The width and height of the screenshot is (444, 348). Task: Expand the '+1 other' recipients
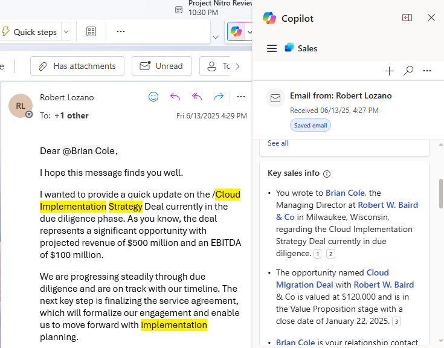click(71, 115)
